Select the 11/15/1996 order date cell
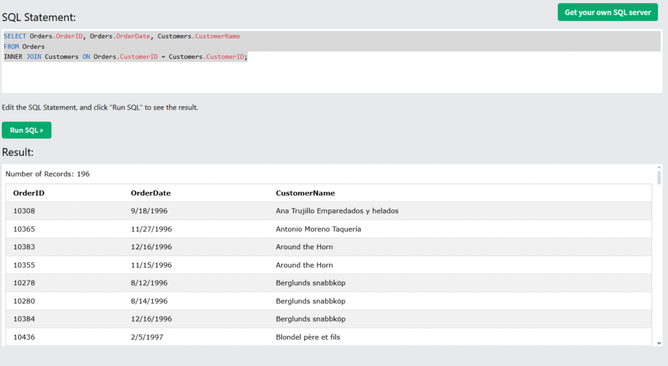 151,265
